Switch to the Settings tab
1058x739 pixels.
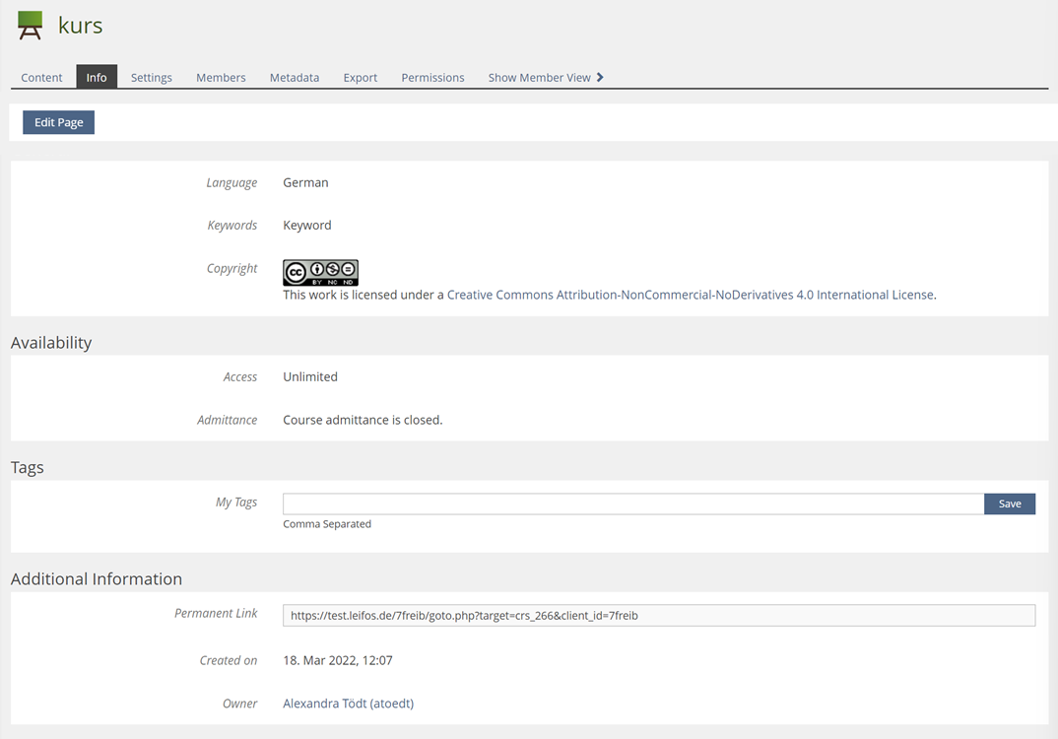[152, 77]
